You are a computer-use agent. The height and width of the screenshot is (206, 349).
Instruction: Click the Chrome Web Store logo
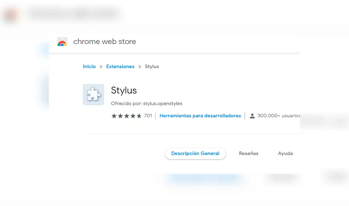(x=62, y=42)
